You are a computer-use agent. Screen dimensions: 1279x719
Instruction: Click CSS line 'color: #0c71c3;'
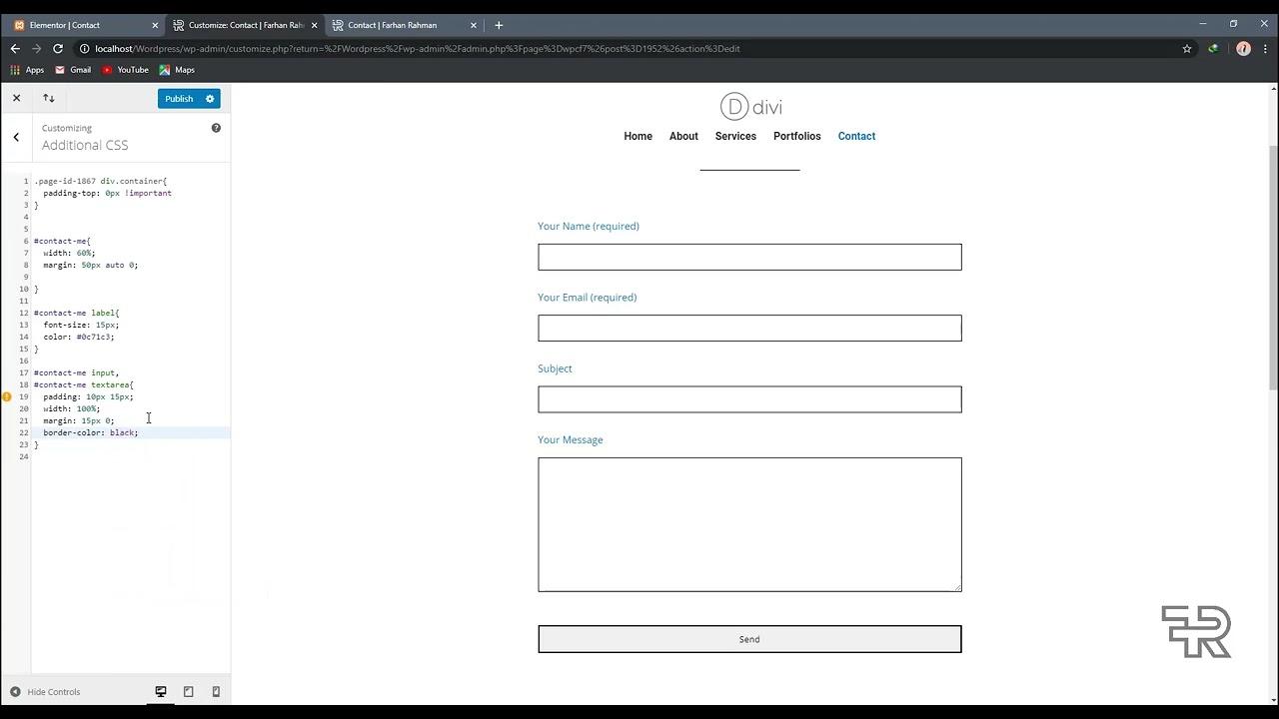click(79, 337)
